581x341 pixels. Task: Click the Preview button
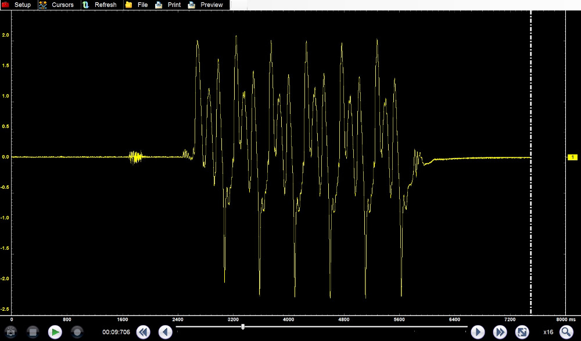pyautogui.click(x=206, y=5)
